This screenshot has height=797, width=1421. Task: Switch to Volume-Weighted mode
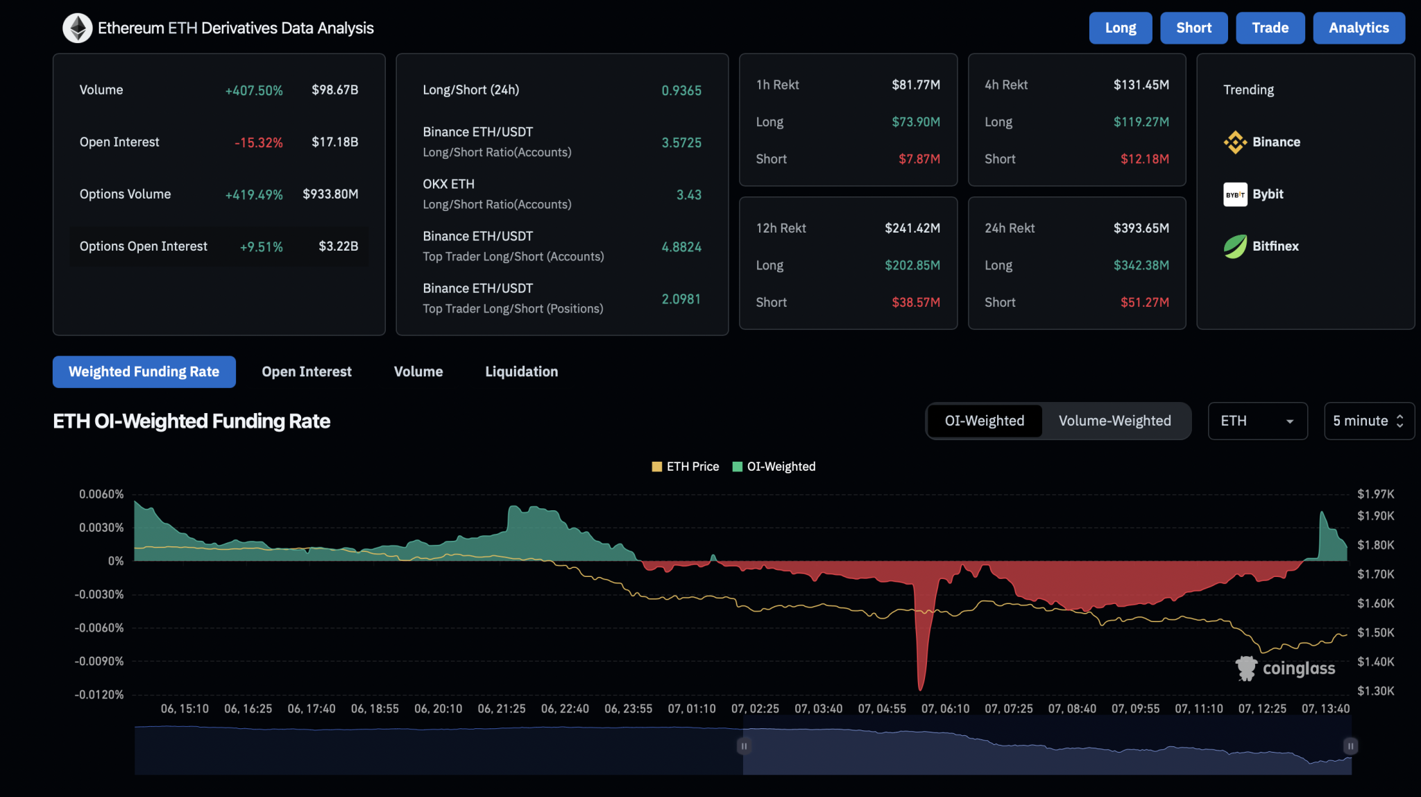[1114, 421]
